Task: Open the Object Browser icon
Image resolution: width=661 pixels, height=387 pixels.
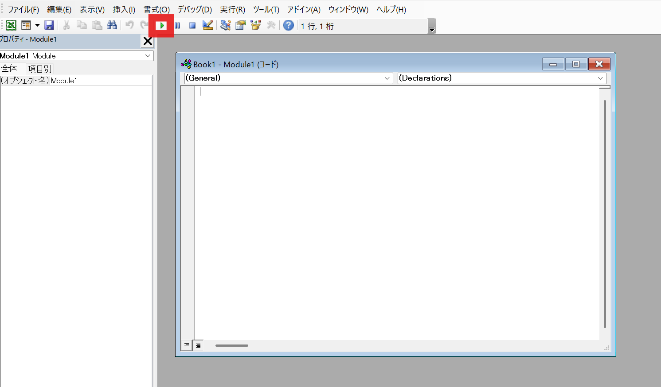Action: [256, 26]
